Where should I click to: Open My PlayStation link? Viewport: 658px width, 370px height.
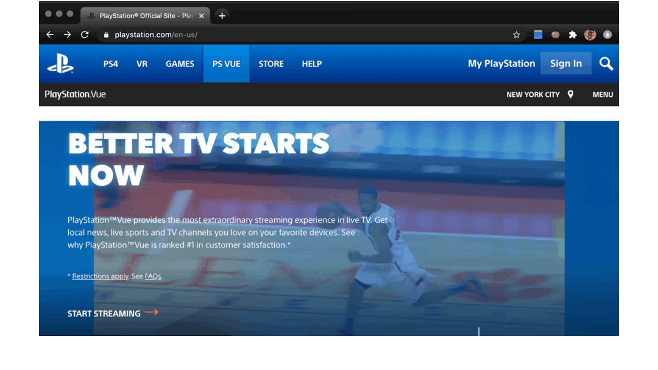pos(501,64)
